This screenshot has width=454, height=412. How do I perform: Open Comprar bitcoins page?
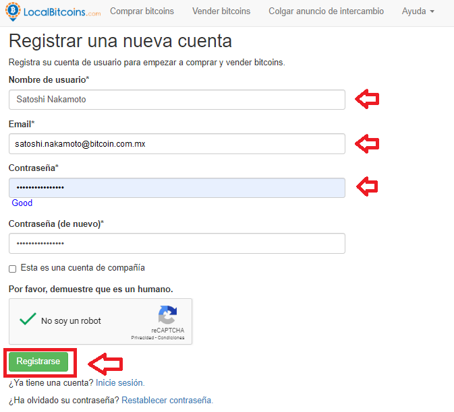click(142, 11)
